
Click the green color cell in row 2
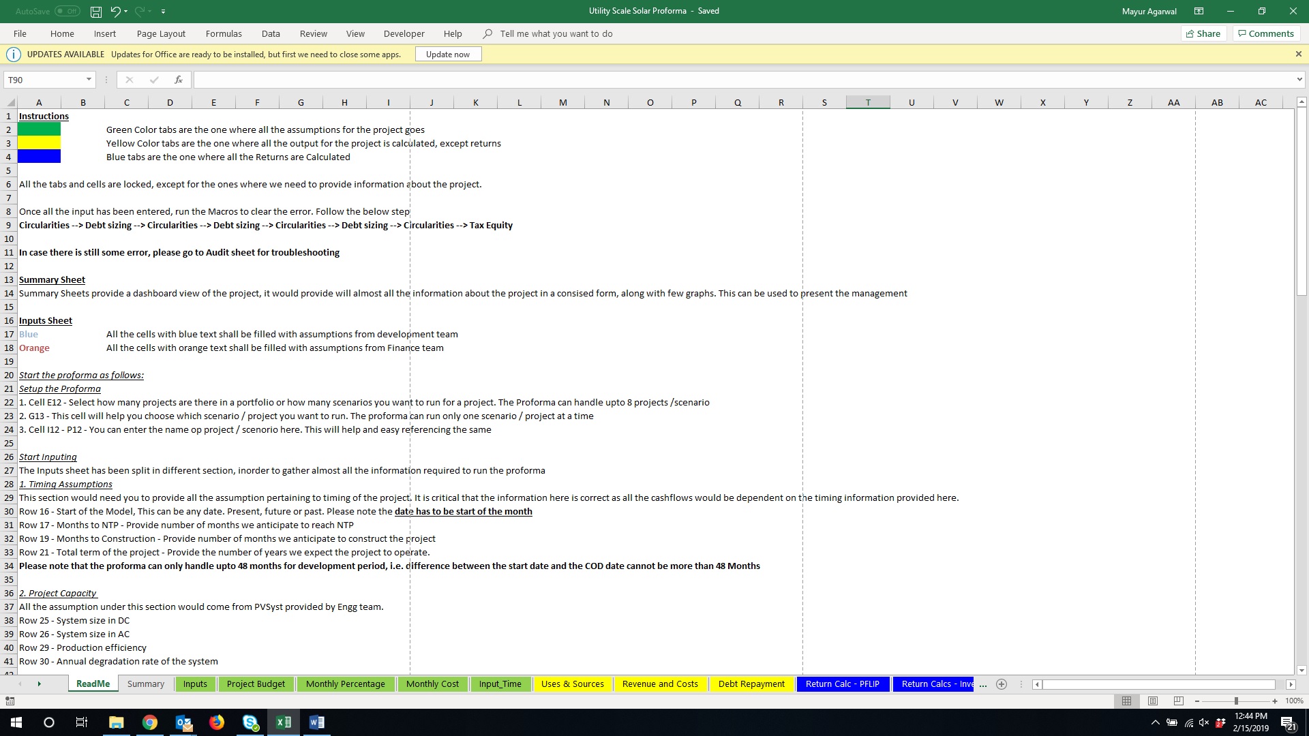click(x=39, y=129)
